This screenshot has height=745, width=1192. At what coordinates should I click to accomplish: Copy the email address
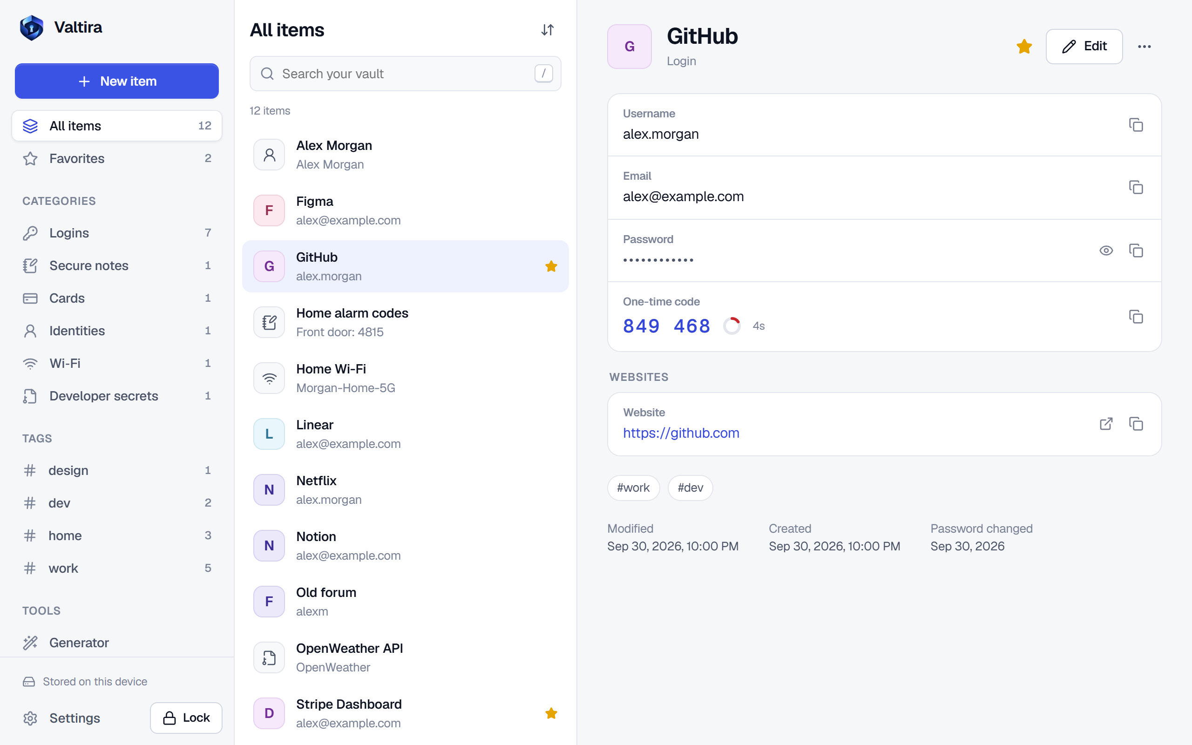tap(1136, 187)
